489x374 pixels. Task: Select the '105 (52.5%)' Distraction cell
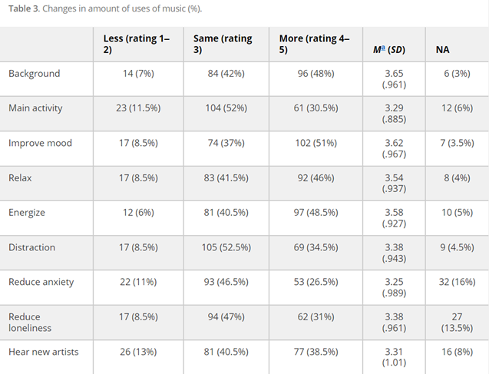click(x=226, y=248)
